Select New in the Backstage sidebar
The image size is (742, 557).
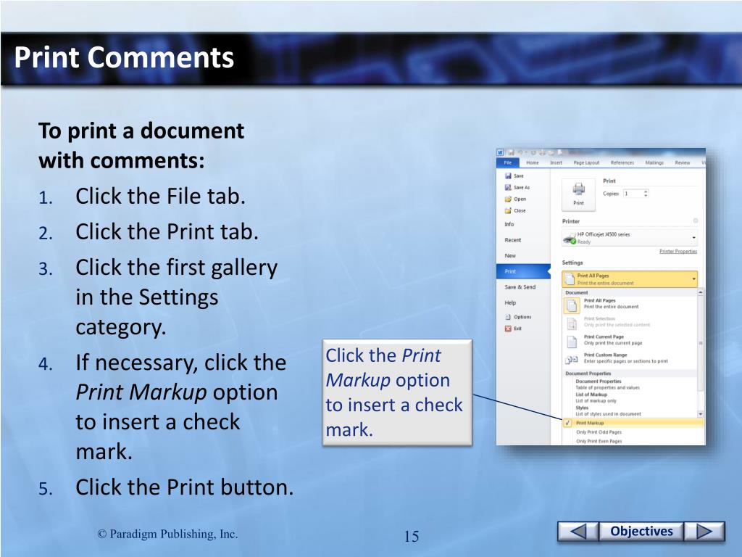pyautogui.click(x=510, y=256)
